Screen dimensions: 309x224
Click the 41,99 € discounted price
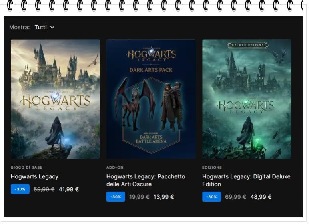click(69, 189)
